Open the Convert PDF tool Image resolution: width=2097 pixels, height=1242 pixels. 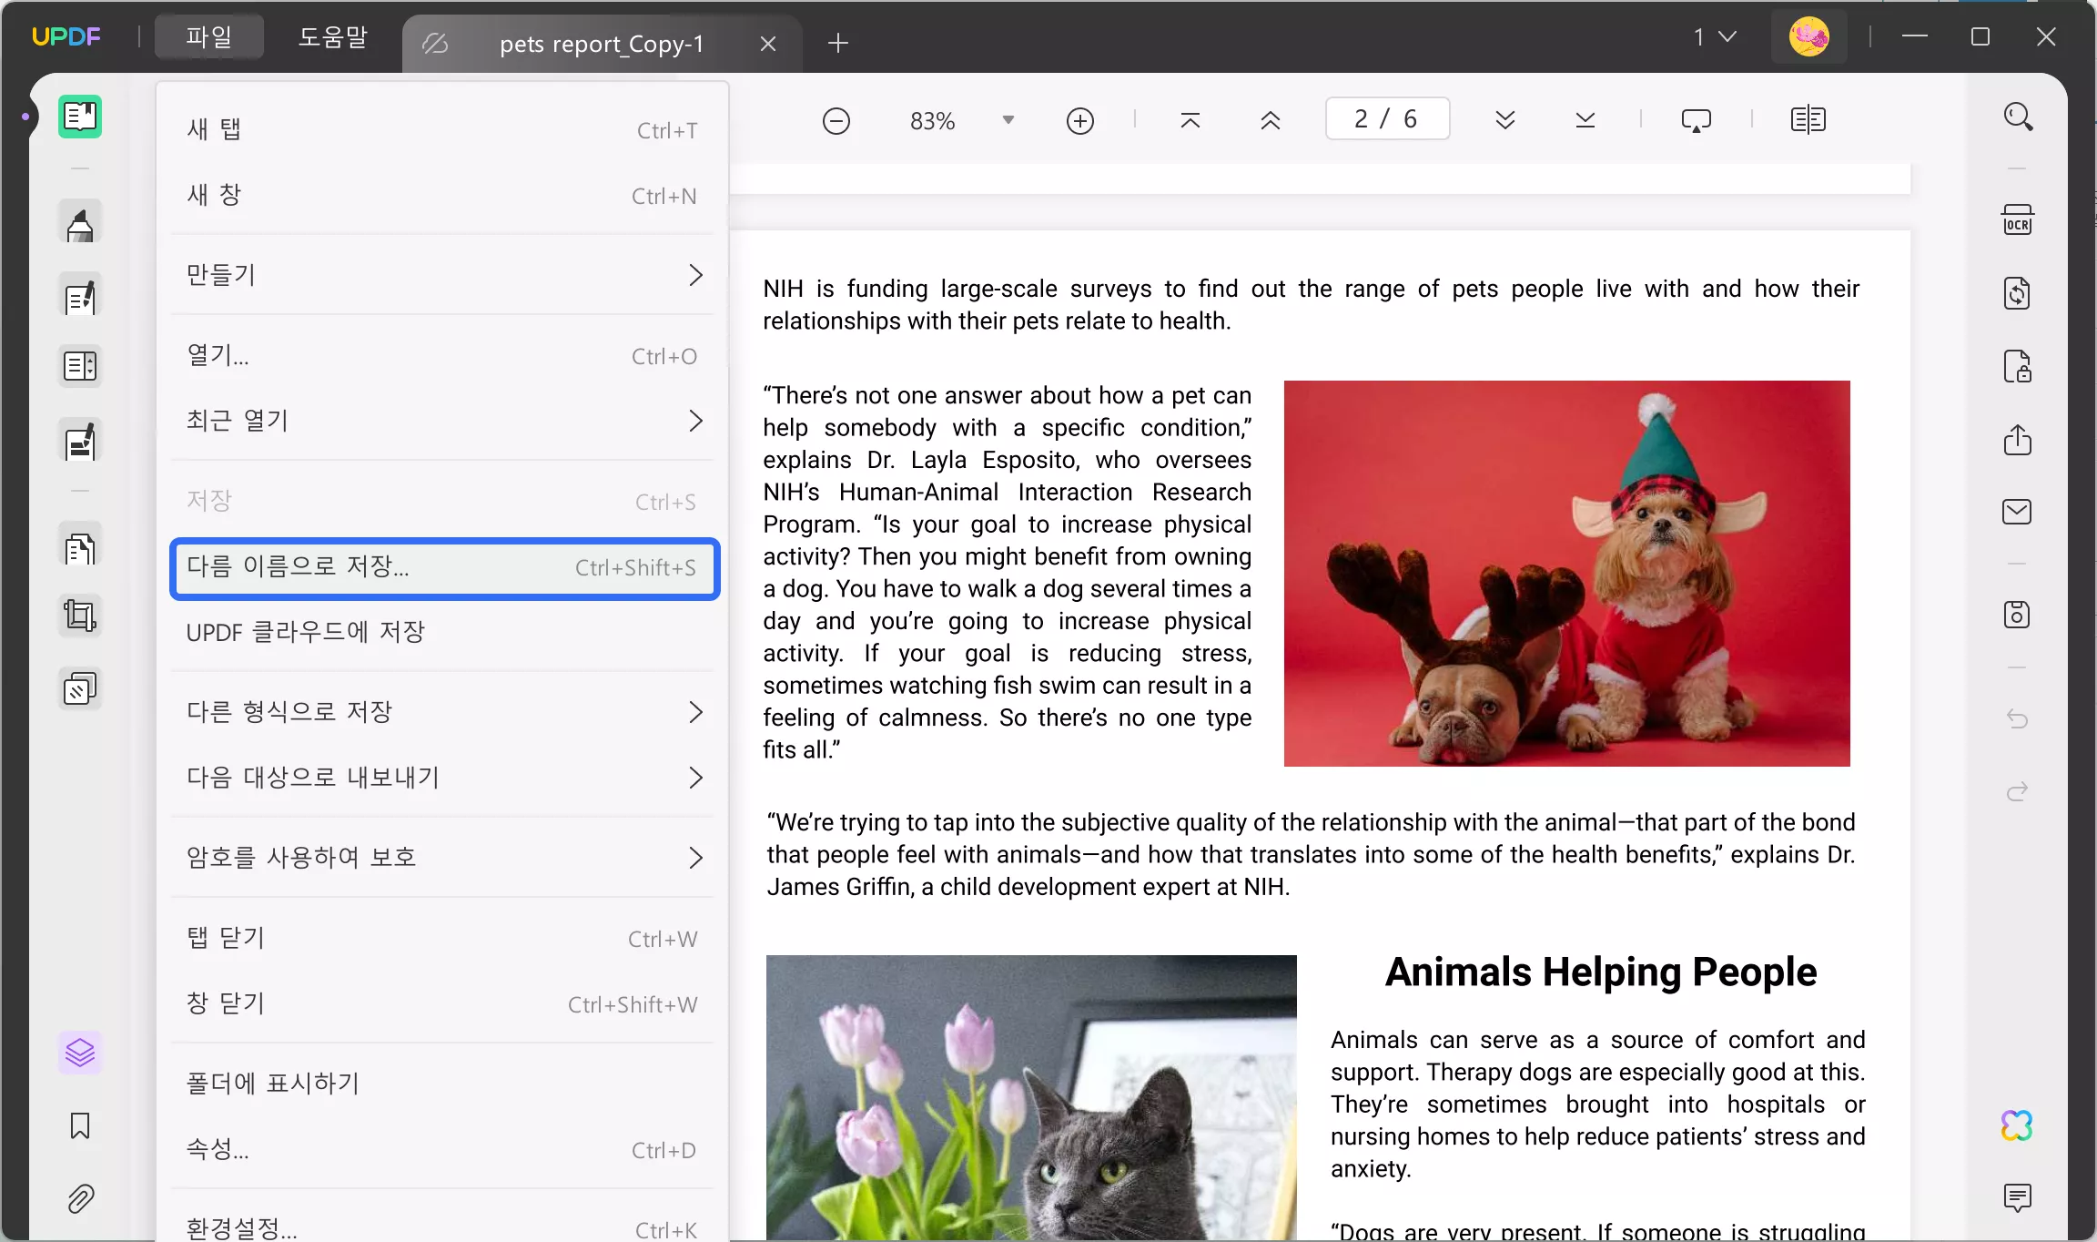2018,293
